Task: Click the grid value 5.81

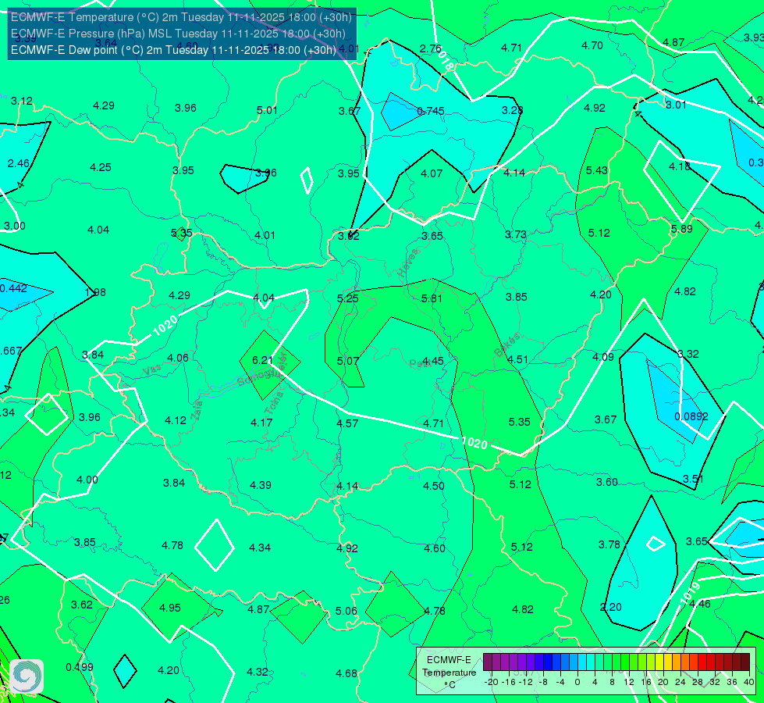Action: [x=432, y=298]
